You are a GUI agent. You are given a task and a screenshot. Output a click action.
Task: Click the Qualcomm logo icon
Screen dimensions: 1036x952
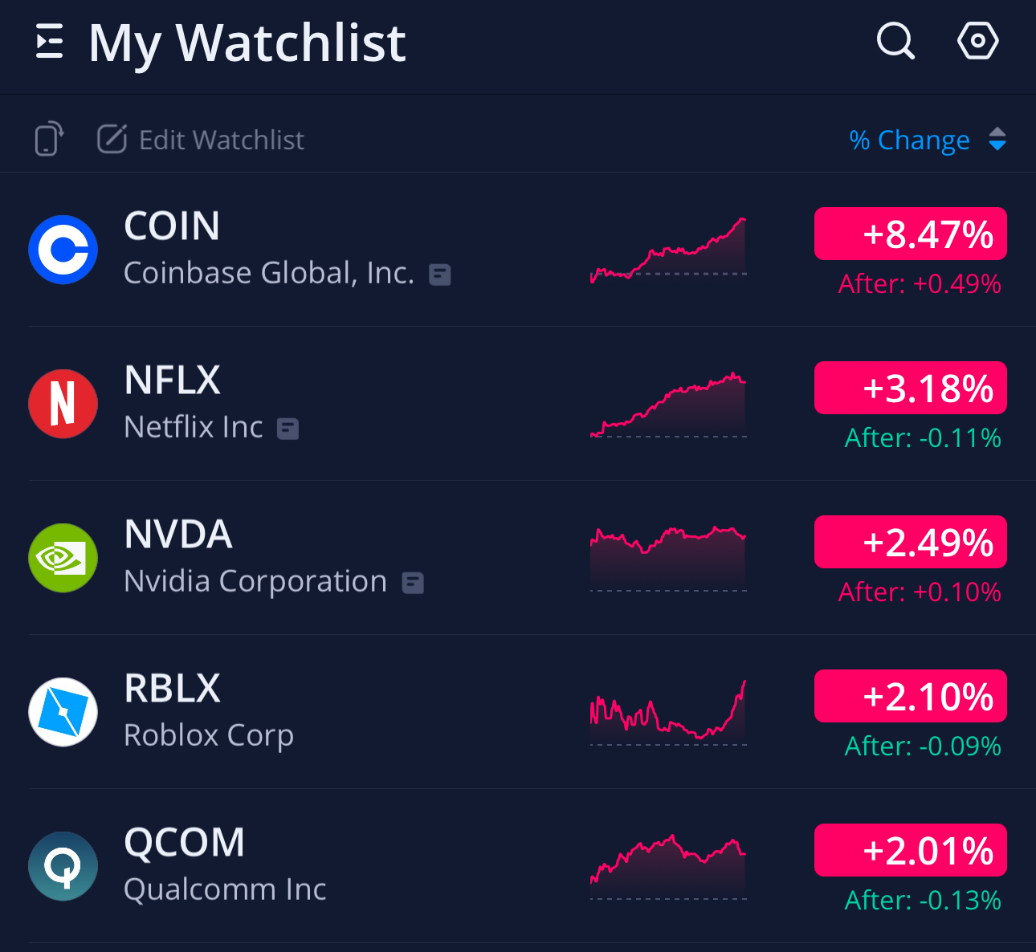coord(63,866)
